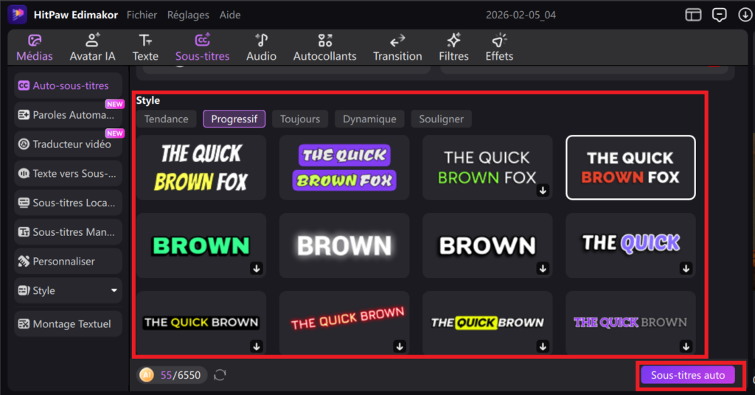The image size is (755, 395).
Task: Switch to the Dynamique style tab
Action: click(x=369, y=119)
